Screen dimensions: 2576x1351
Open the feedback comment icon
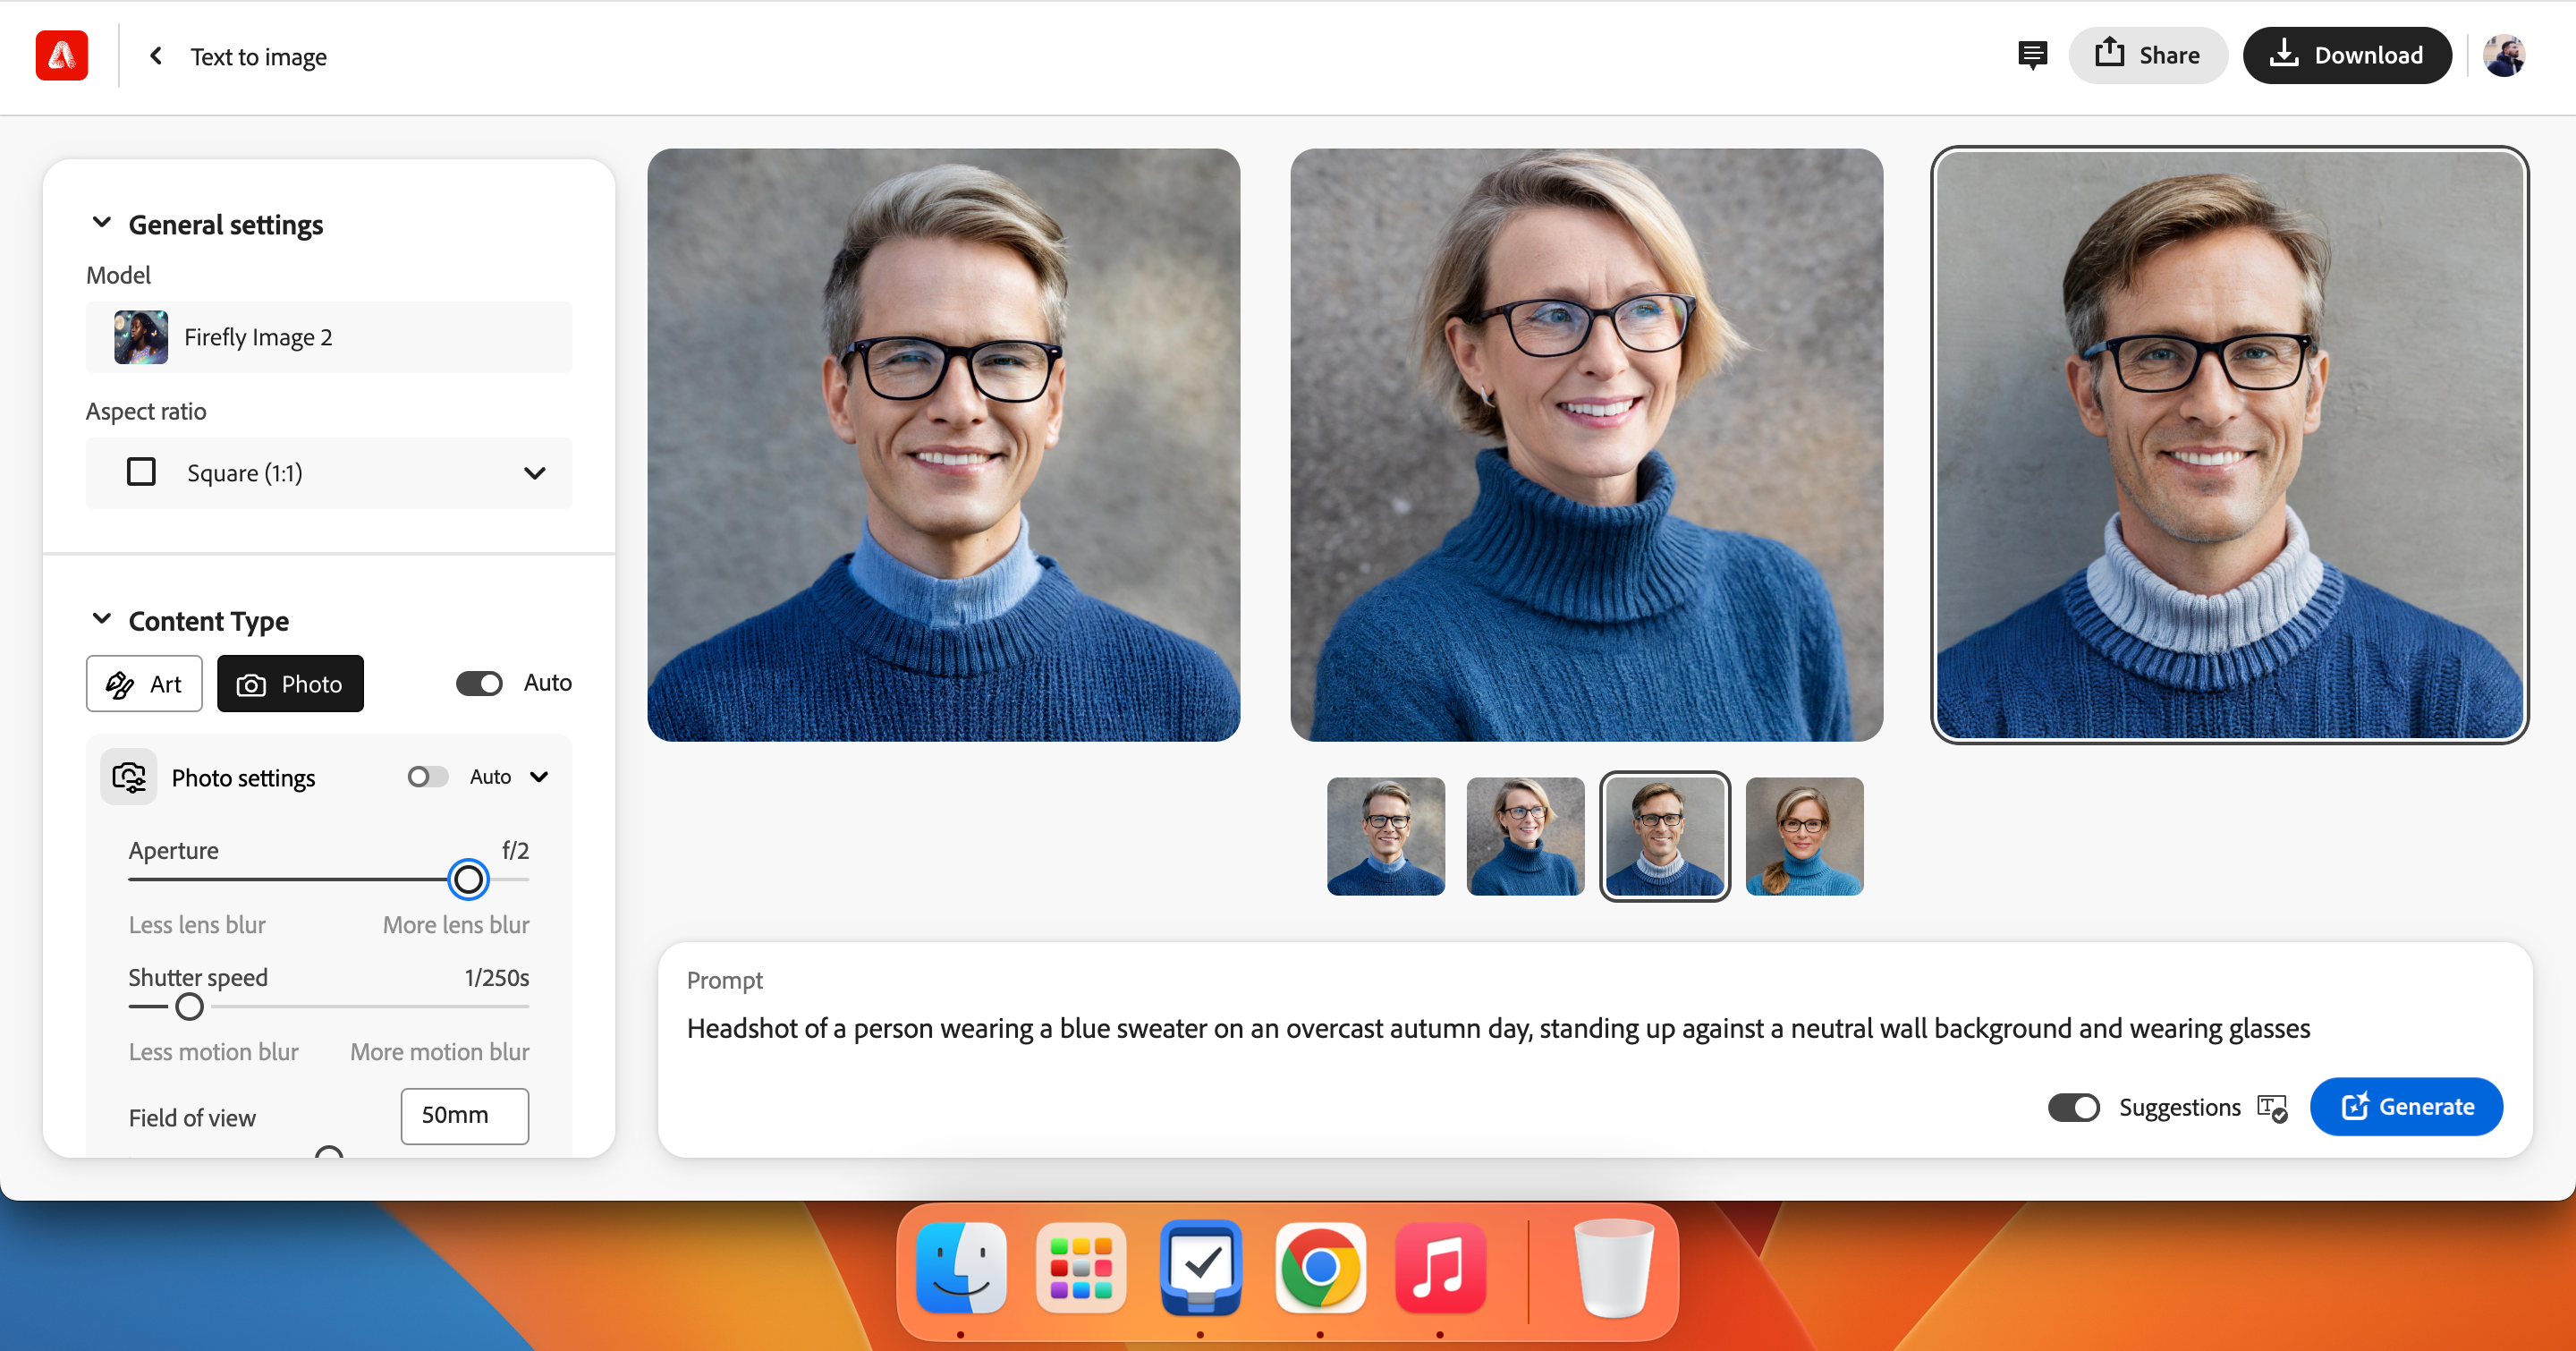coord(2032,55)
